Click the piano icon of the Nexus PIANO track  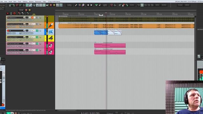click(x=51, y=38)
